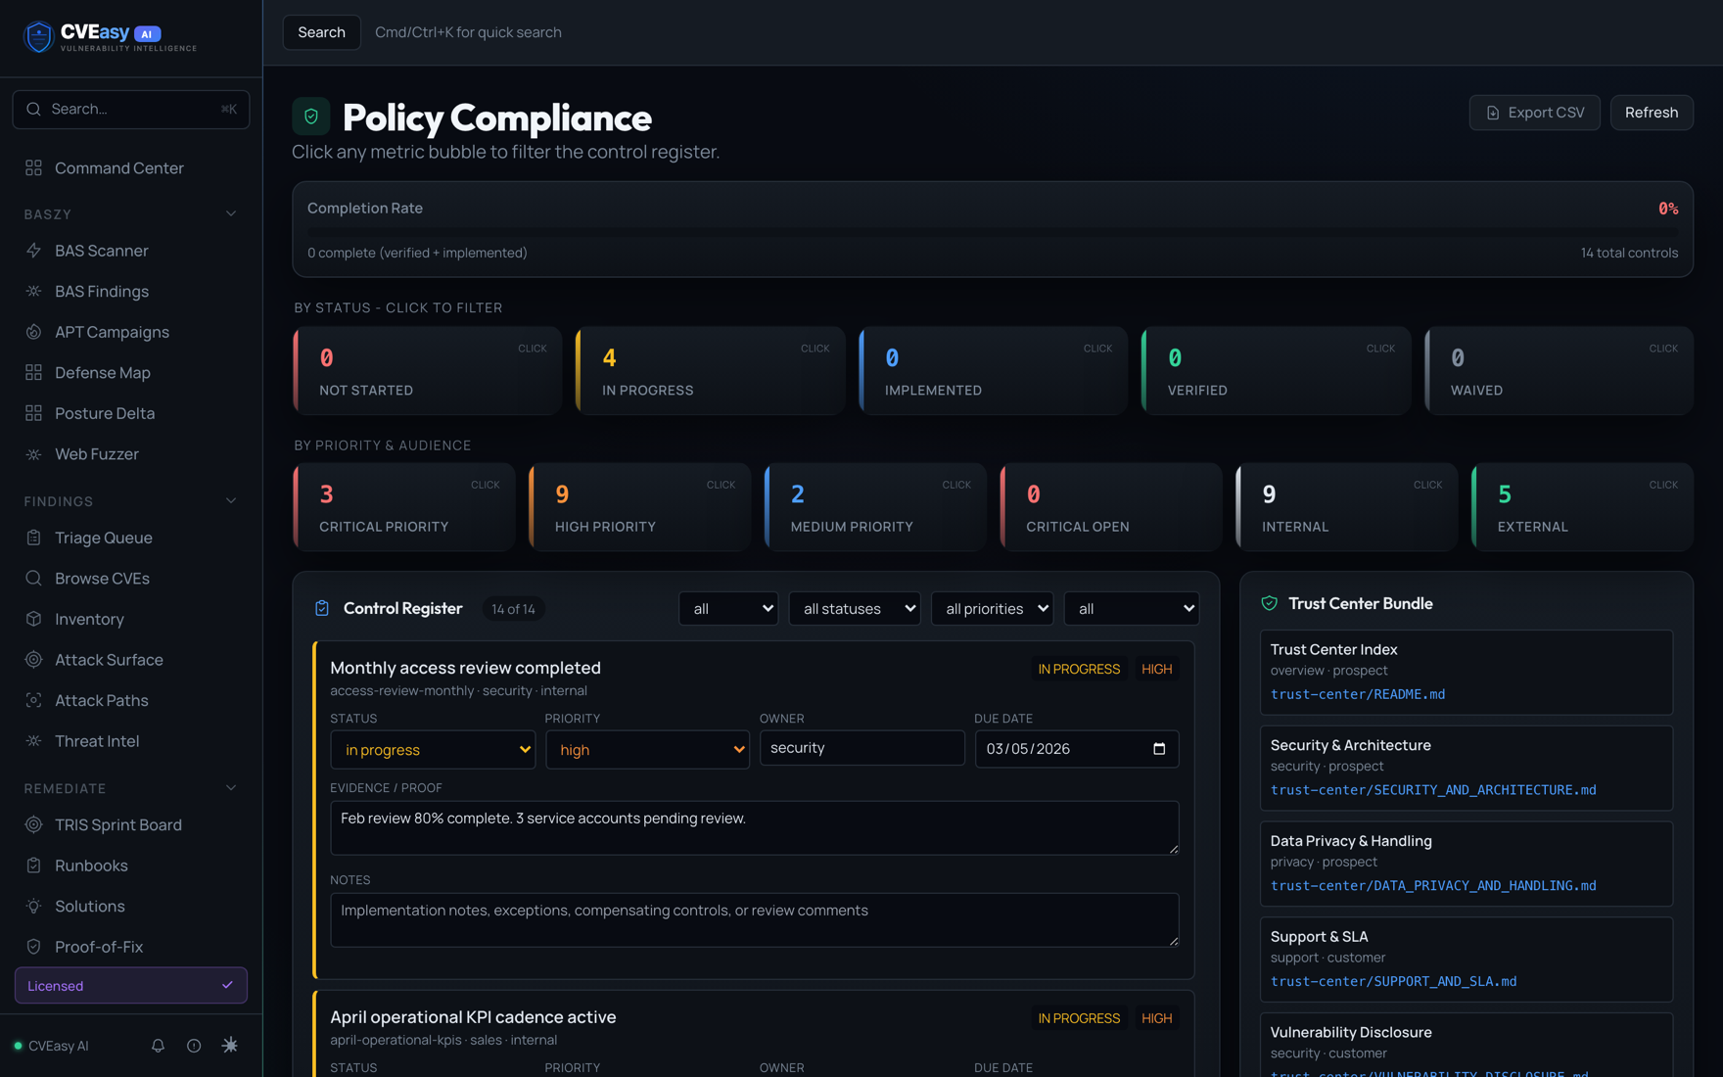Open trust-center/SECURITY_AND_ARCHITECTURE.md link
The image size is (1723, 1077).
pos(1433,790)
